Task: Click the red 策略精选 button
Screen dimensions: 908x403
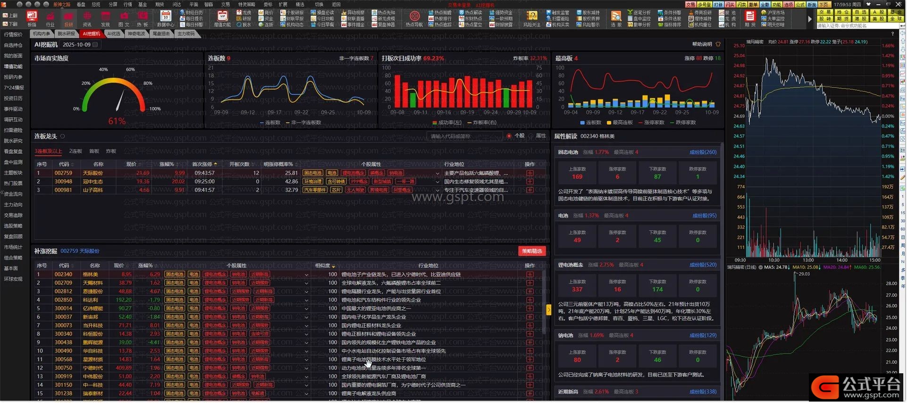Action: point(531,251)
